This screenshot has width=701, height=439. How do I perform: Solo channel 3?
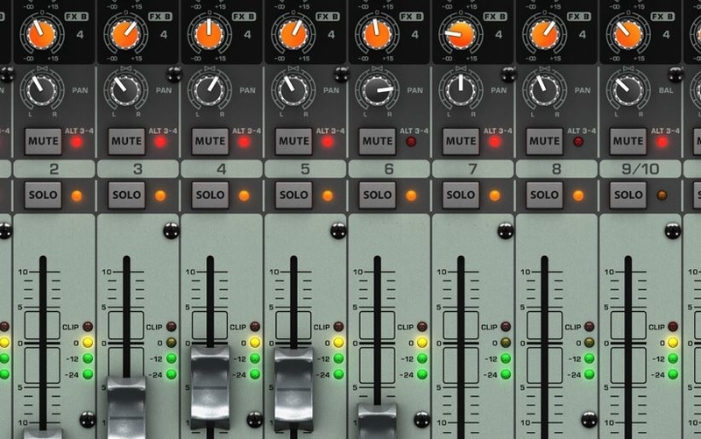click(126, 195)
